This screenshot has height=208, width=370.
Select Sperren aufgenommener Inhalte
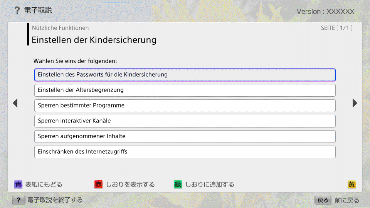pyautogui.click(x=185, y=136)
